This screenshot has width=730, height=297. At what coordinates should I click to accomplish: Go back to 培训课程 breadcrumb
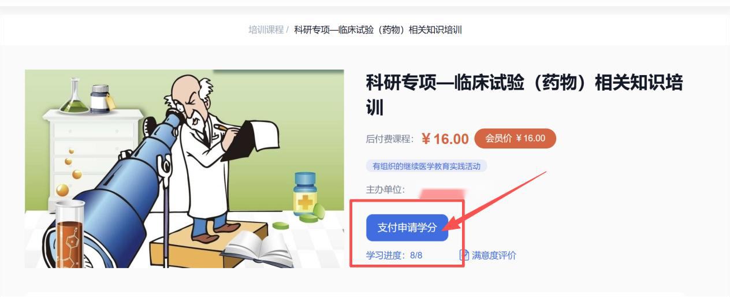pyautogui.click(x=266, y=30)
